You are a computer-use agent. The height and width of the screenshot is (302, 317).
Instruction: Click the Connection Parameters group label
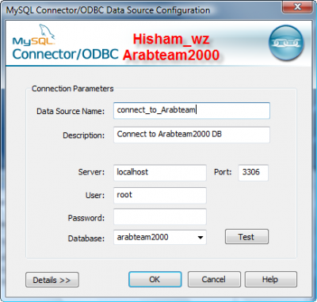73,89
